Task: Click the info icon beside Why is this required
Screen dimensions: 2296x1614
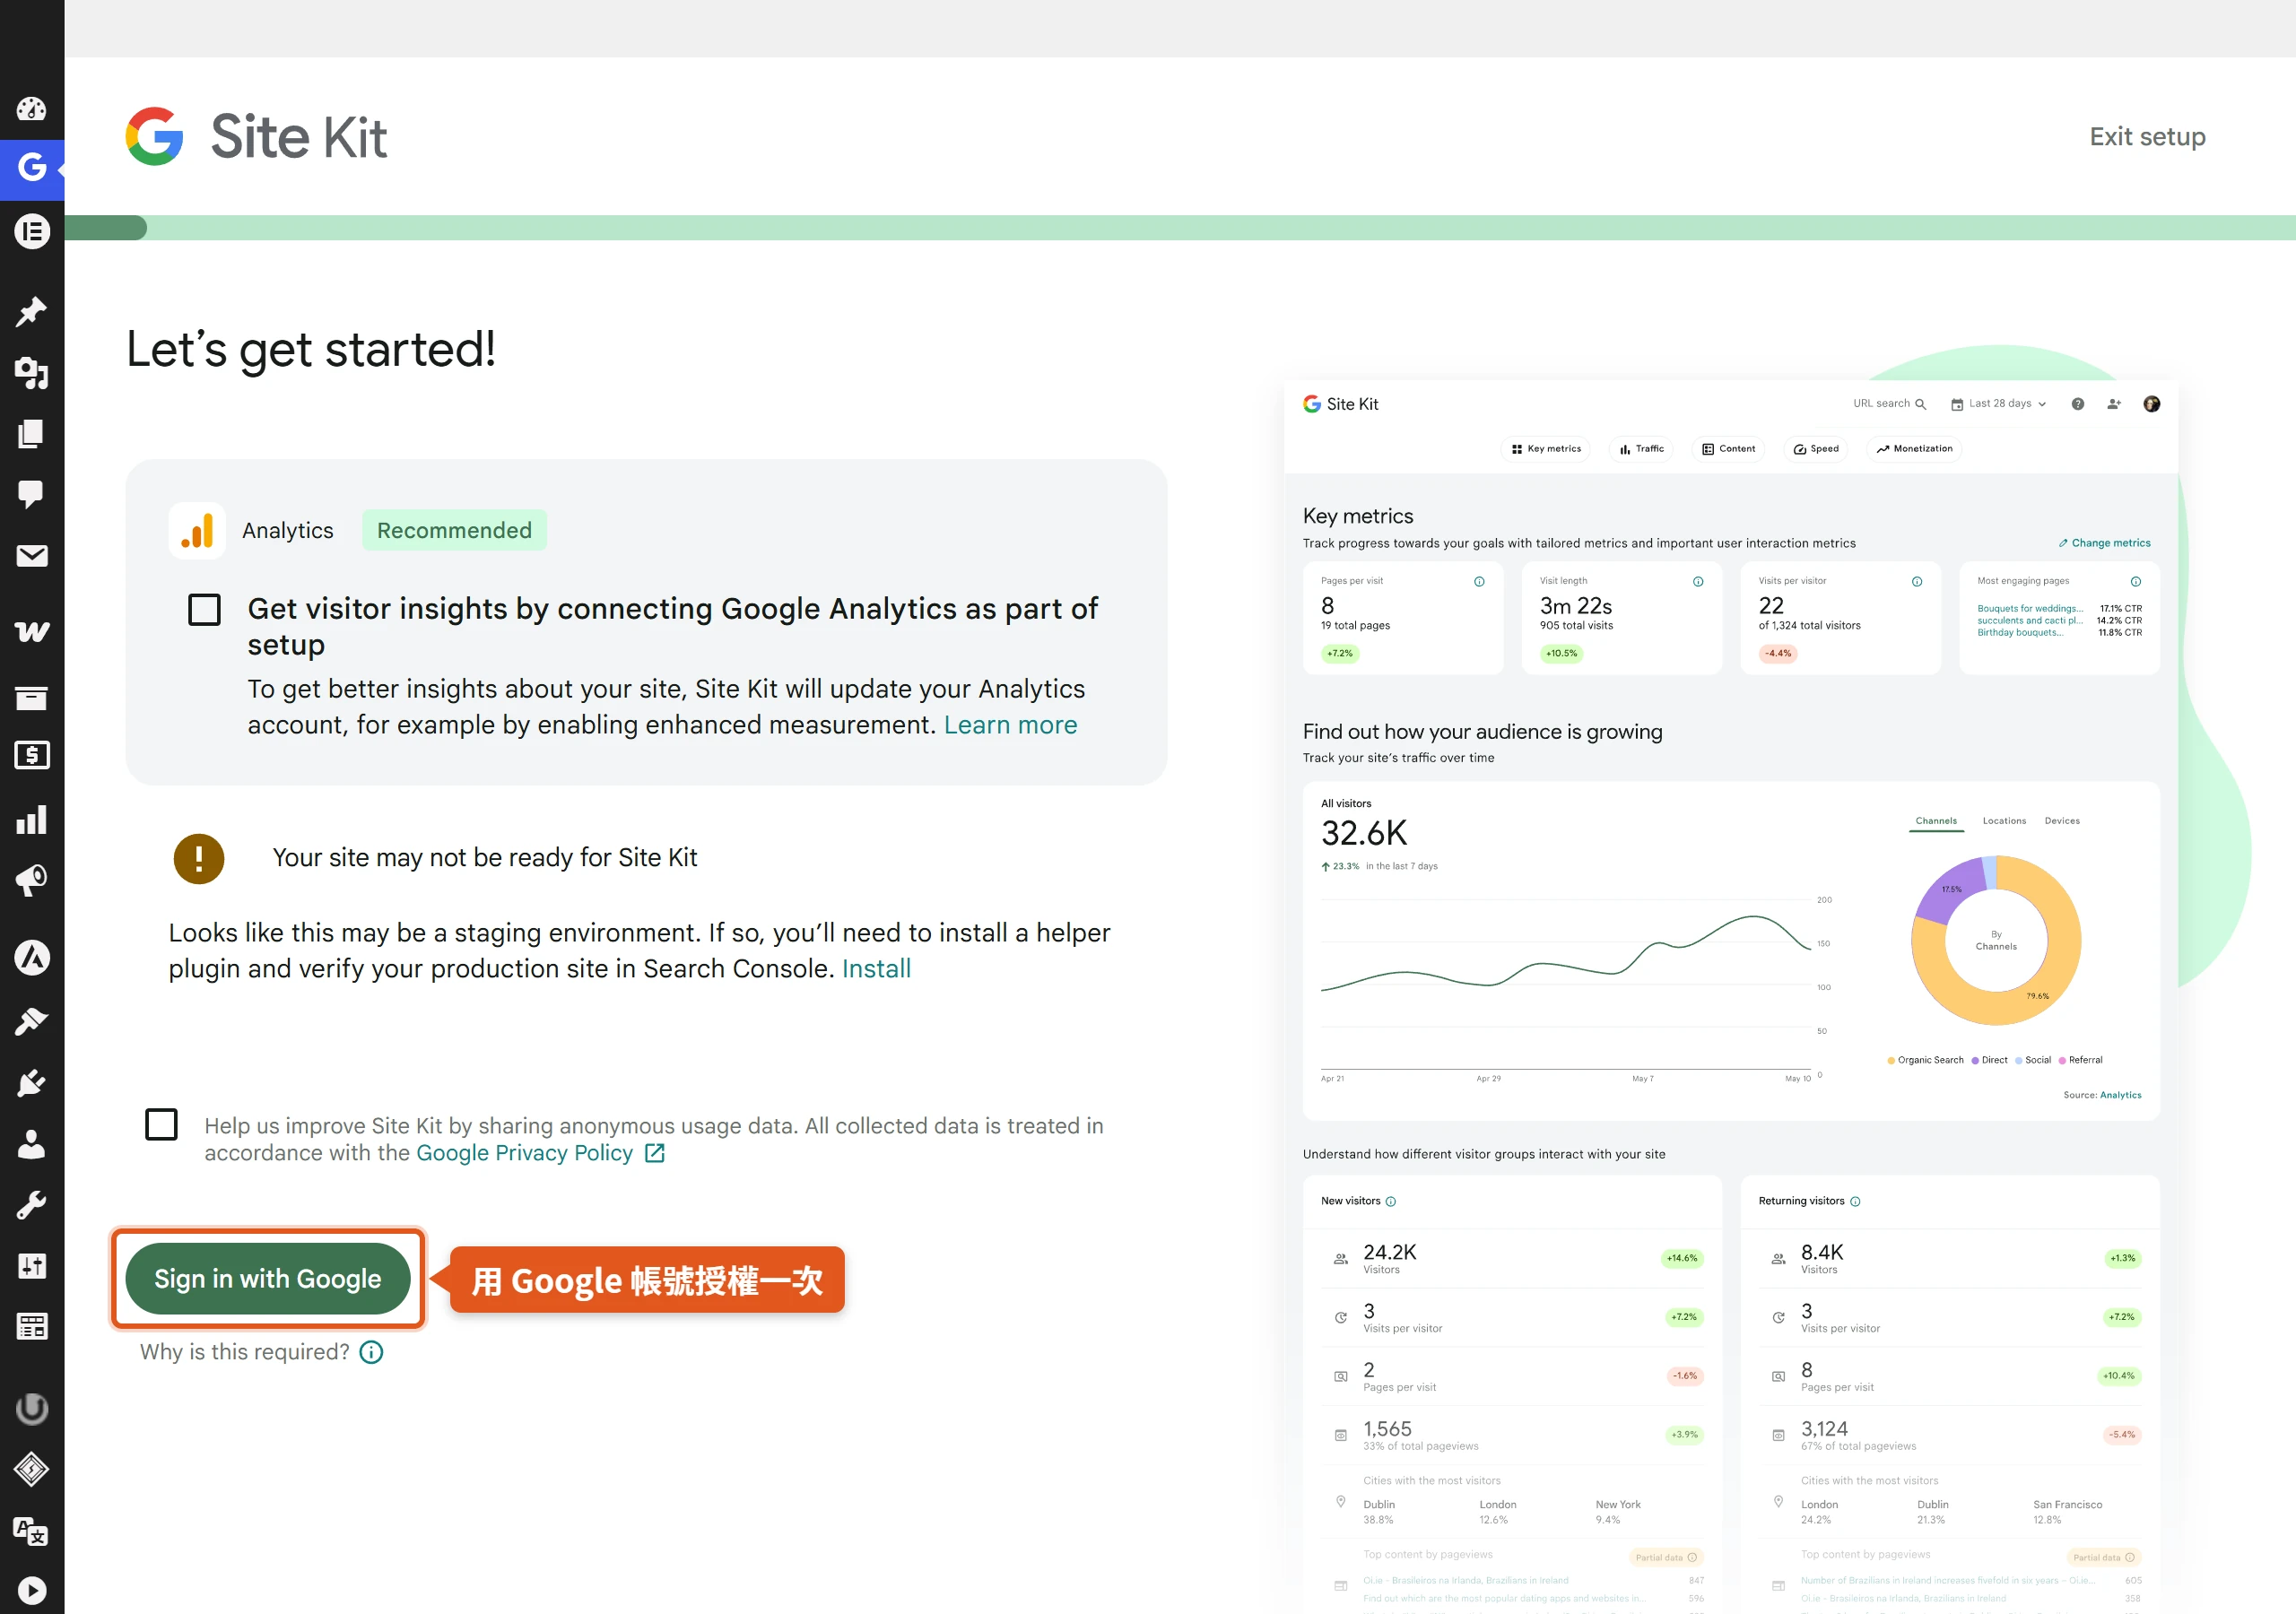Action: coord(371,1352)
